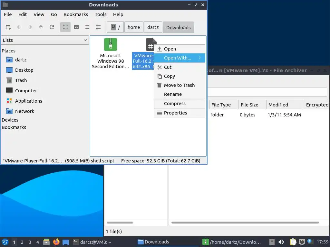Click Downloads path bar button
The width and height of the screenshot is (330, 247).
click(179, 27)
